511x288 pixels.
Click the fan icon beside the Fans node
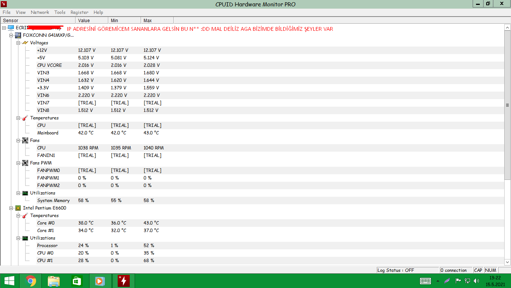(x=25, y=140)
